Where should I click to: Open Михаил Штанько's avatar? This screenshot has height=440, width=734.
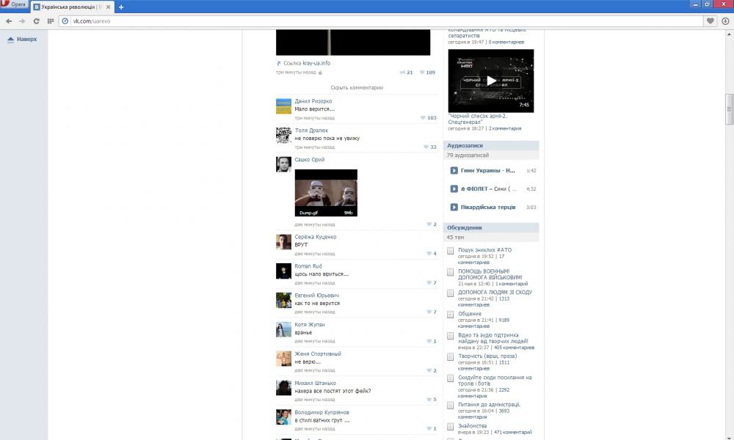point(283,388)
